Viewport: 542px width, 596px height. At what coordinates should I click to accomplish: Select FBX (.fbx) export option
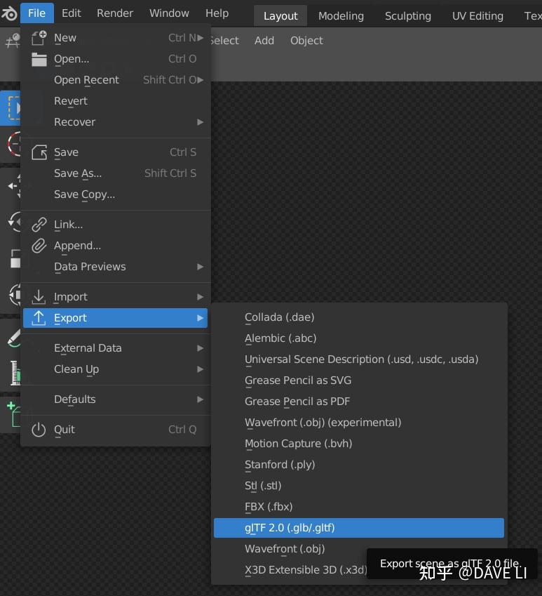click(269, 507)
